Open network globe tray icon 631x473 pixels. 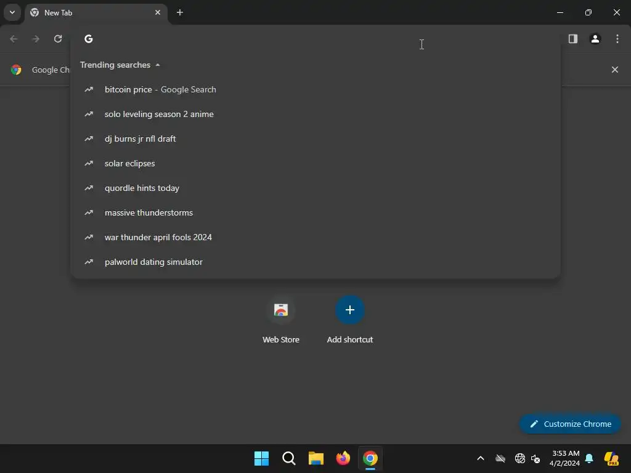coord(519,458)
